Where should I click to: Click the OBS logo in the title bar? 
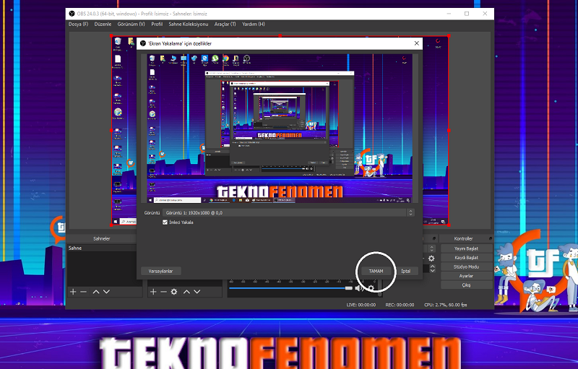point(72,14)
